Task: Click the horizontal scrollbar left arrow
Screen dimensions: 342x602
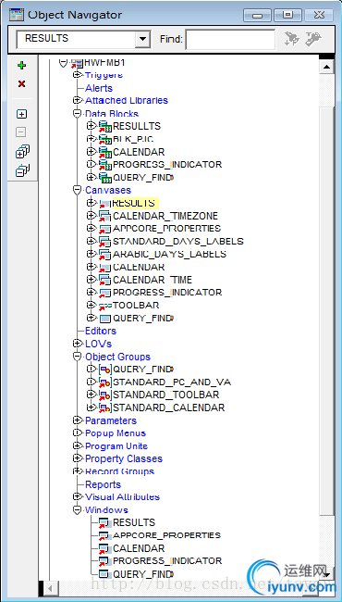Action: click(52, 587)
